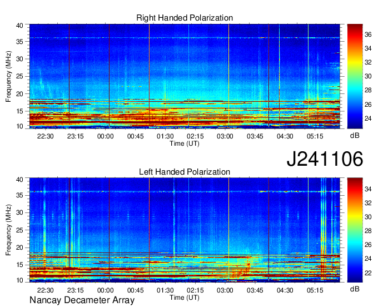
Task: Click the "23:15" time tick of Left Handed plot
Action: click(75, 290)
